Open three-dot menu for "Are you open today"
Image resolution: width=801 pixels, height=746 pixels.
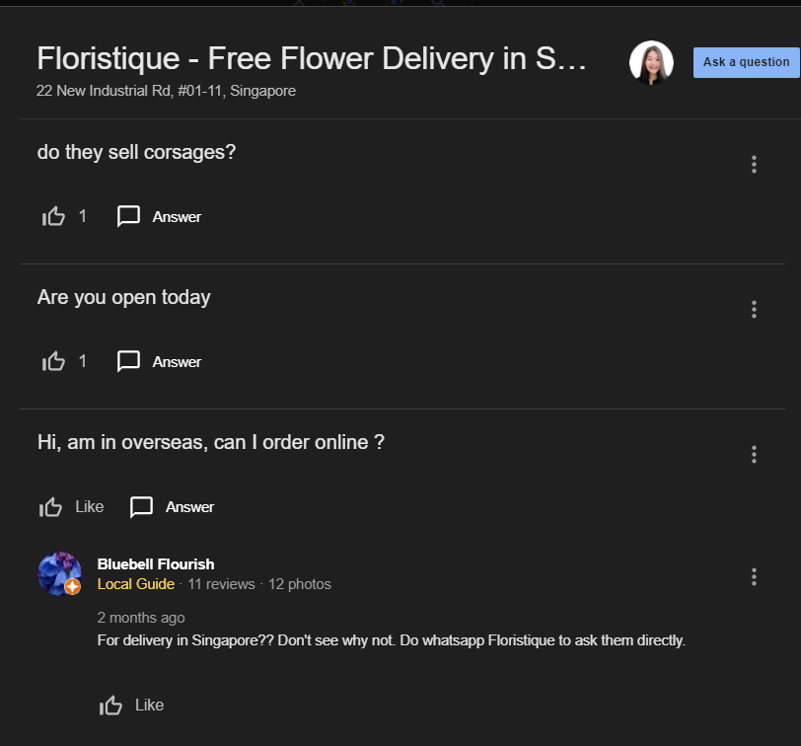[x=754, y=310]
